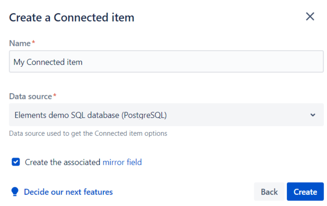Image resolution: width=327 pixels, height=206 pixels.
Task: Click the "Create a Connected item" title
Action: tap(72, 17)
